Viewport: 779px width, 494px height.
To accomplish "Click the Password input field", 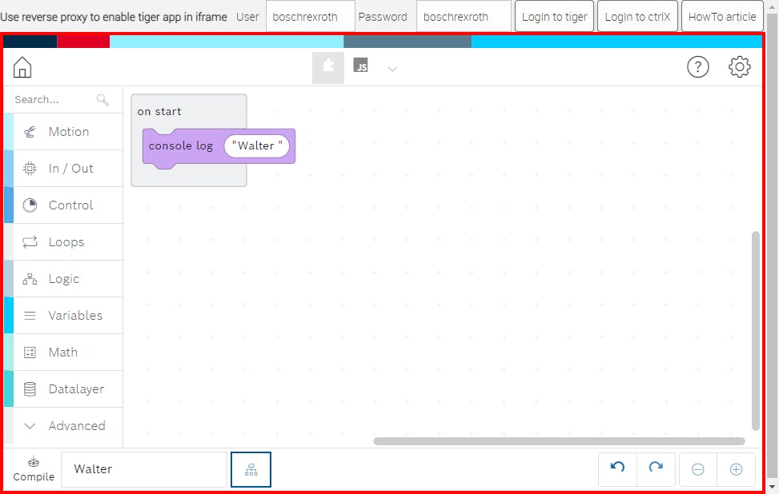I will pyautogui.click(x=464, y=17).
